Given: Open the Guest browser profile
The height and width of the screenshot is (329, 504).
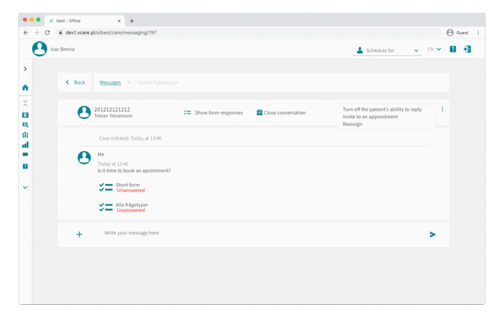Looking at the screenshot, I should tap(458, 33).
